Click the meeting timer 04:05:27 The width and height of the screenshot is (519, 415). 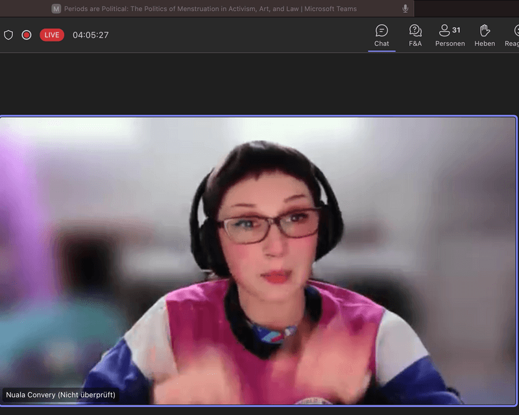(91, 35)
